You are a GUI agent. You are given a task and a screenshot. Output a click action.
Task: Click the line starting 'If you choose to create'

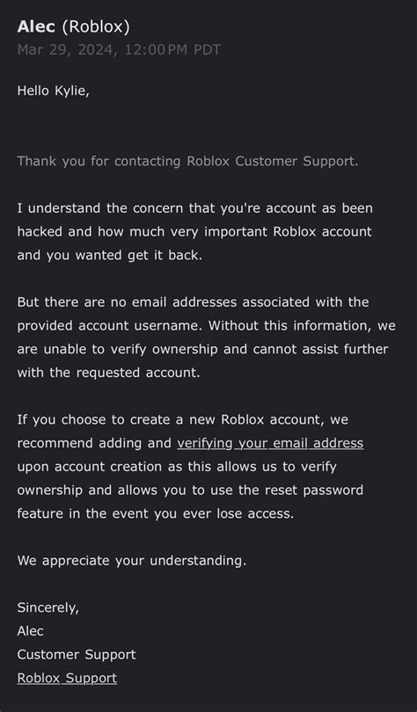183,419
